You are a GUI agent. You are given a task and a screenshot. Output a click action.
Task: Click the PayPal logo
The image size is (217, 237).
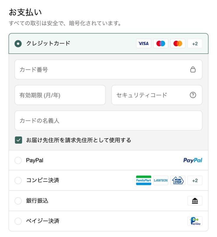pyautogui.click(x=192, y=160)
